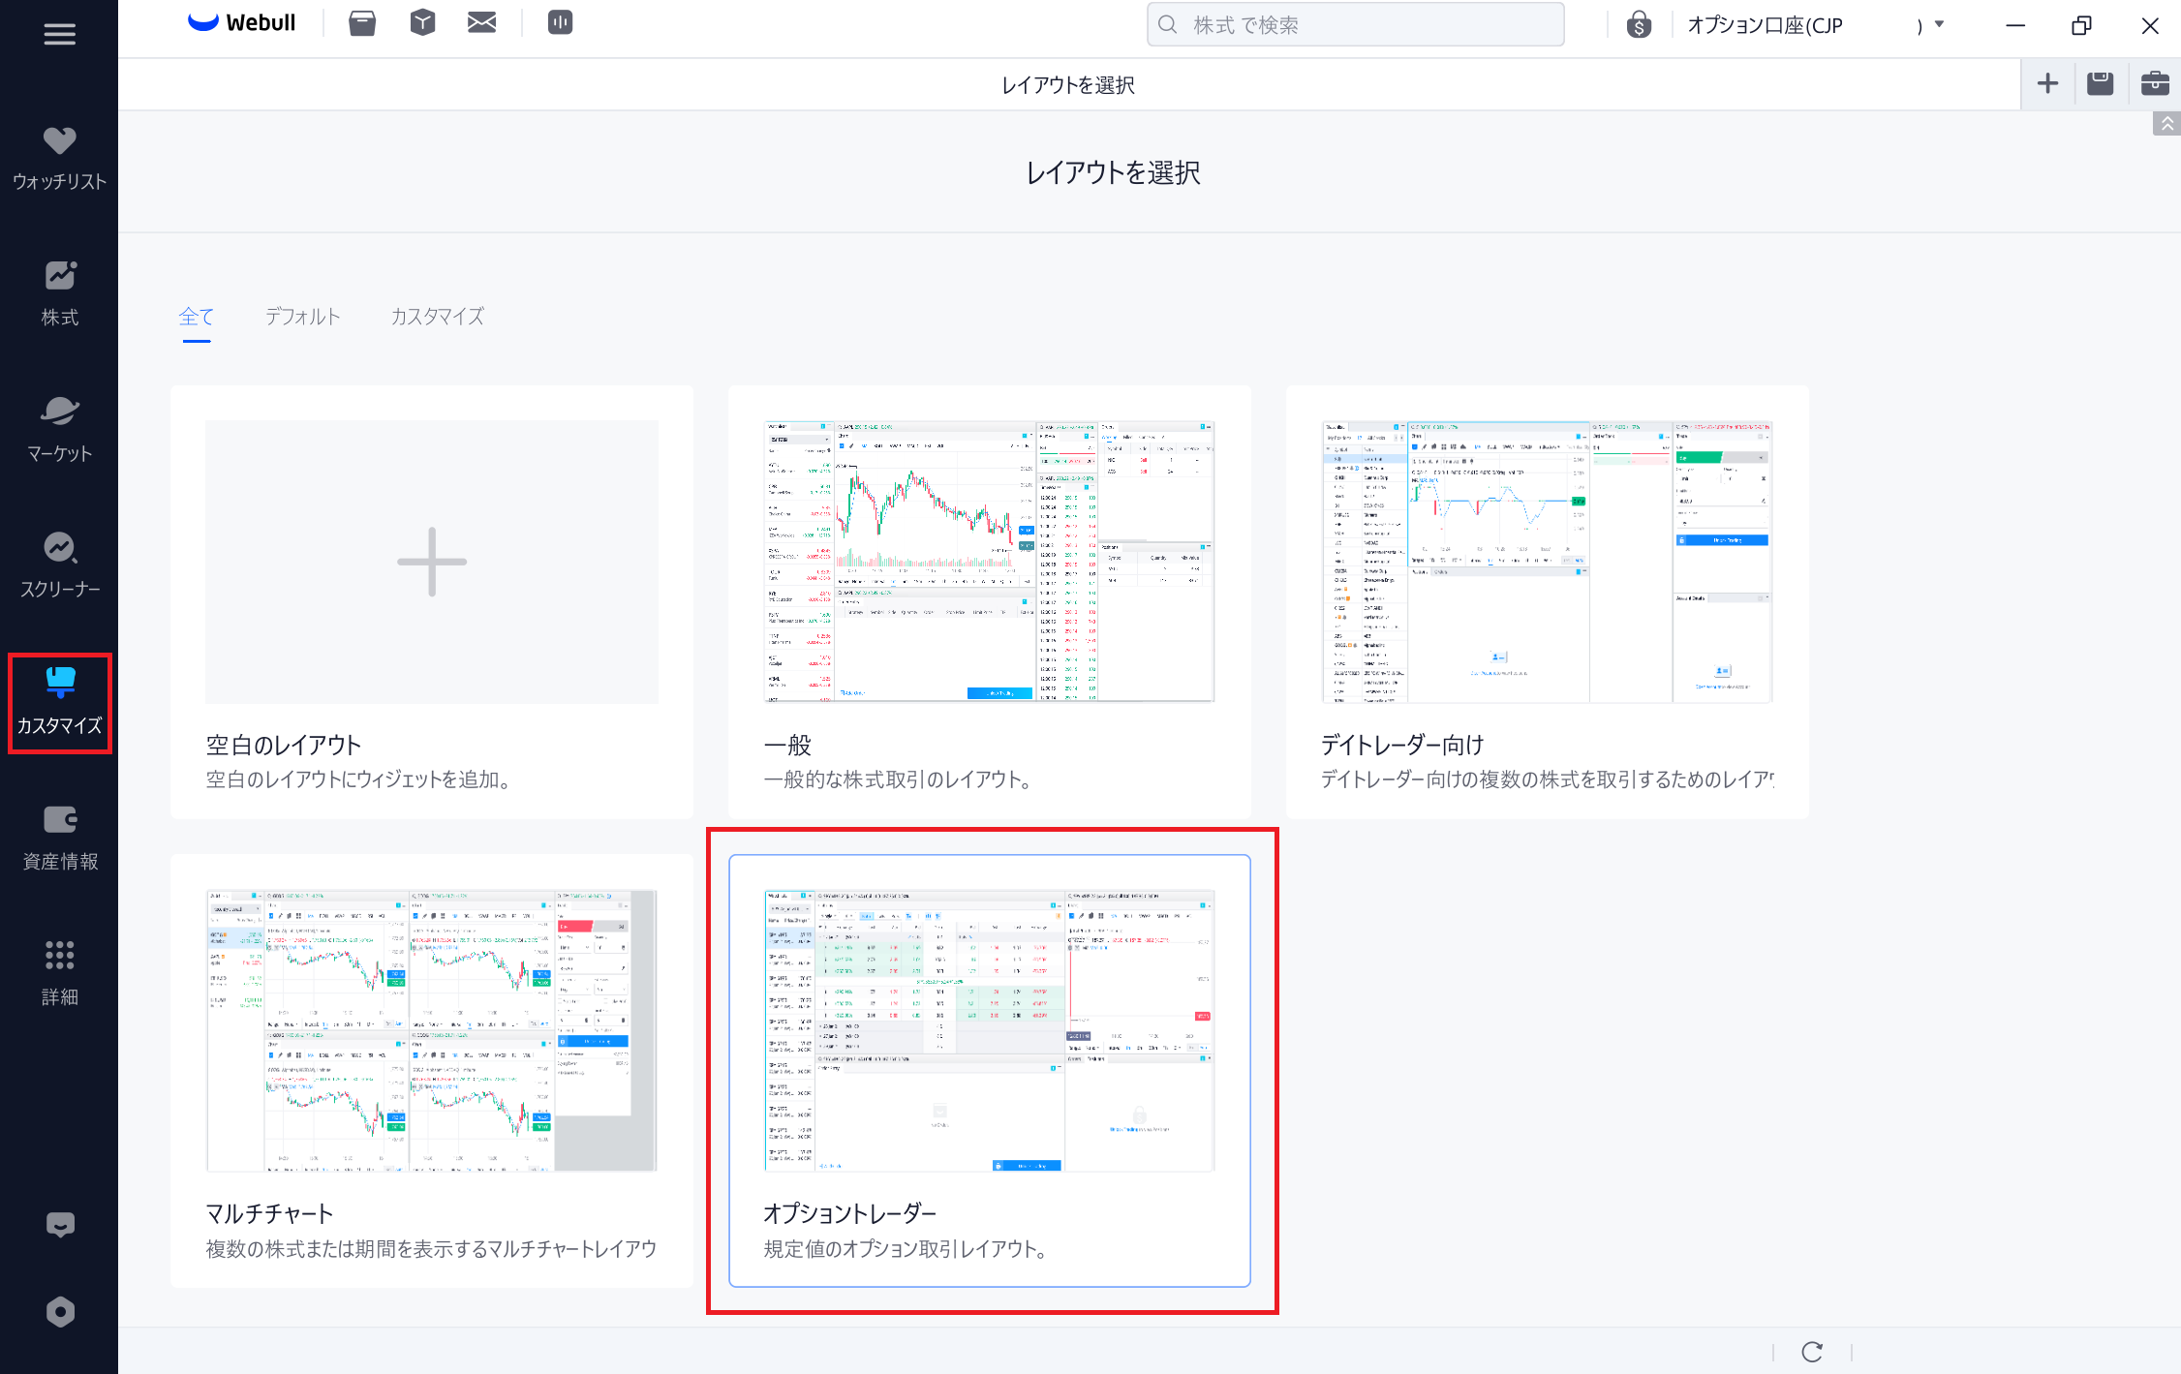This screenshot has height=1374, width=2181.
Task: Expand the オプション口座 account dropdown
Action: (x=1938, y=25)
